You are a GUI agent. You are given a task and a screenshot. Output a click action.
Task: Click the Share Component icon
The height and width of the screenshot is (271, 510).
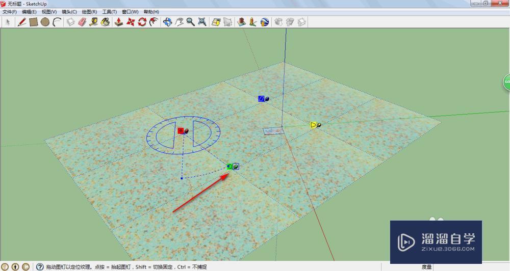coord(301,22)
